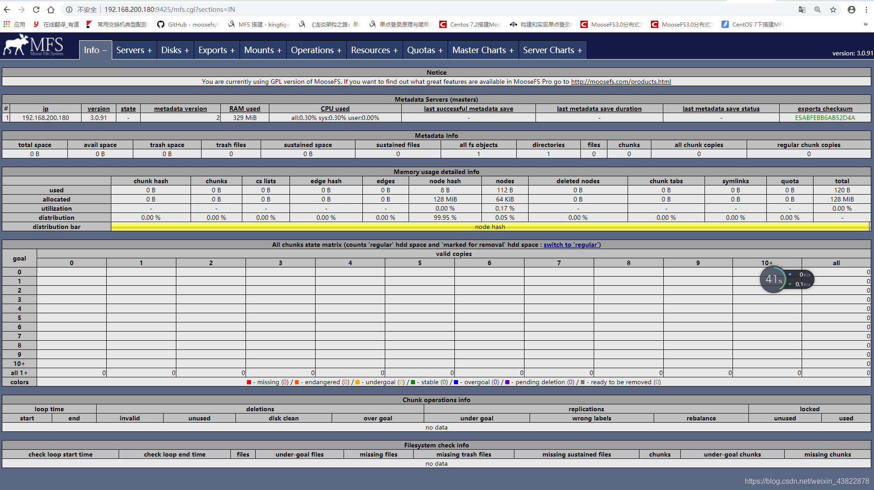The height and width of the screenshot is (490, 874).
Task: Open the apps grid shortcut
Action: click(14, 24)
